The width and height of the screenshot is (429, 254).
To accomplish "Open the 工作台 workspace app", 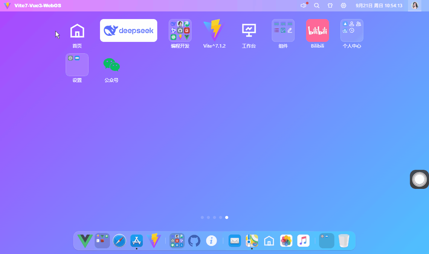I will point(248,30).
